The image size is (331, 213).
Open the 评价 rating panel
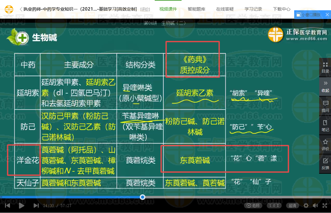(325, 145)
